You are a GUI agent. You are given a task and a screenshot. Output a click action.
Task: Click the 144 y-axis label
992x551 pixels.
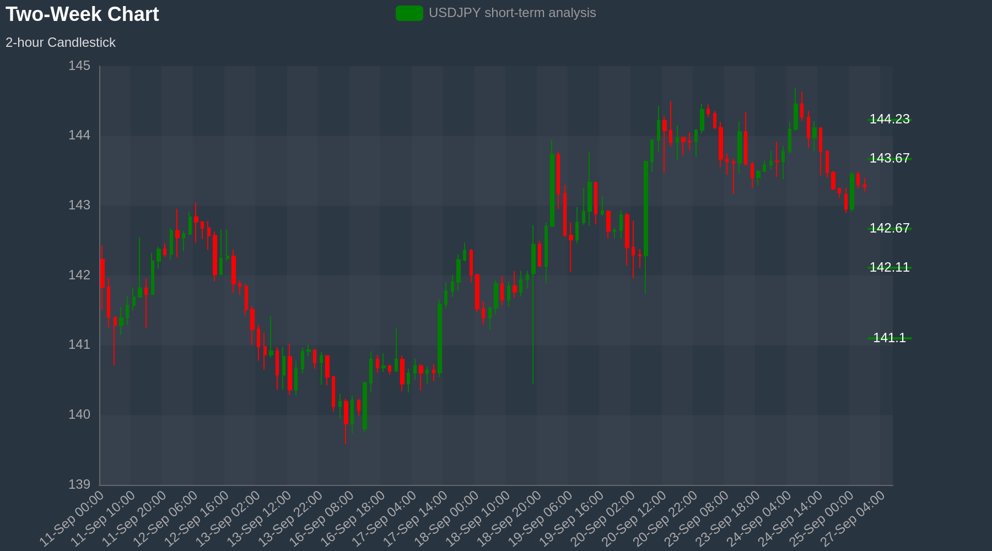pyautogui.click(x=79, y=136)
